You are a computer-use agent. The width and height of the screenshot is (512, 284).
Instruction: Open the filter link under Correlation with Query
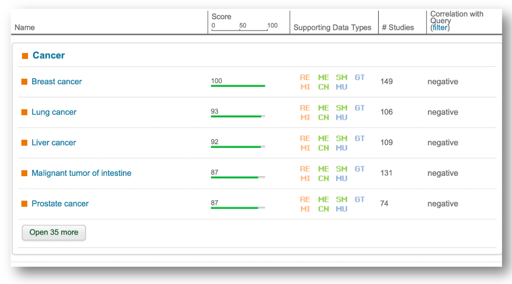pos(440,28)
